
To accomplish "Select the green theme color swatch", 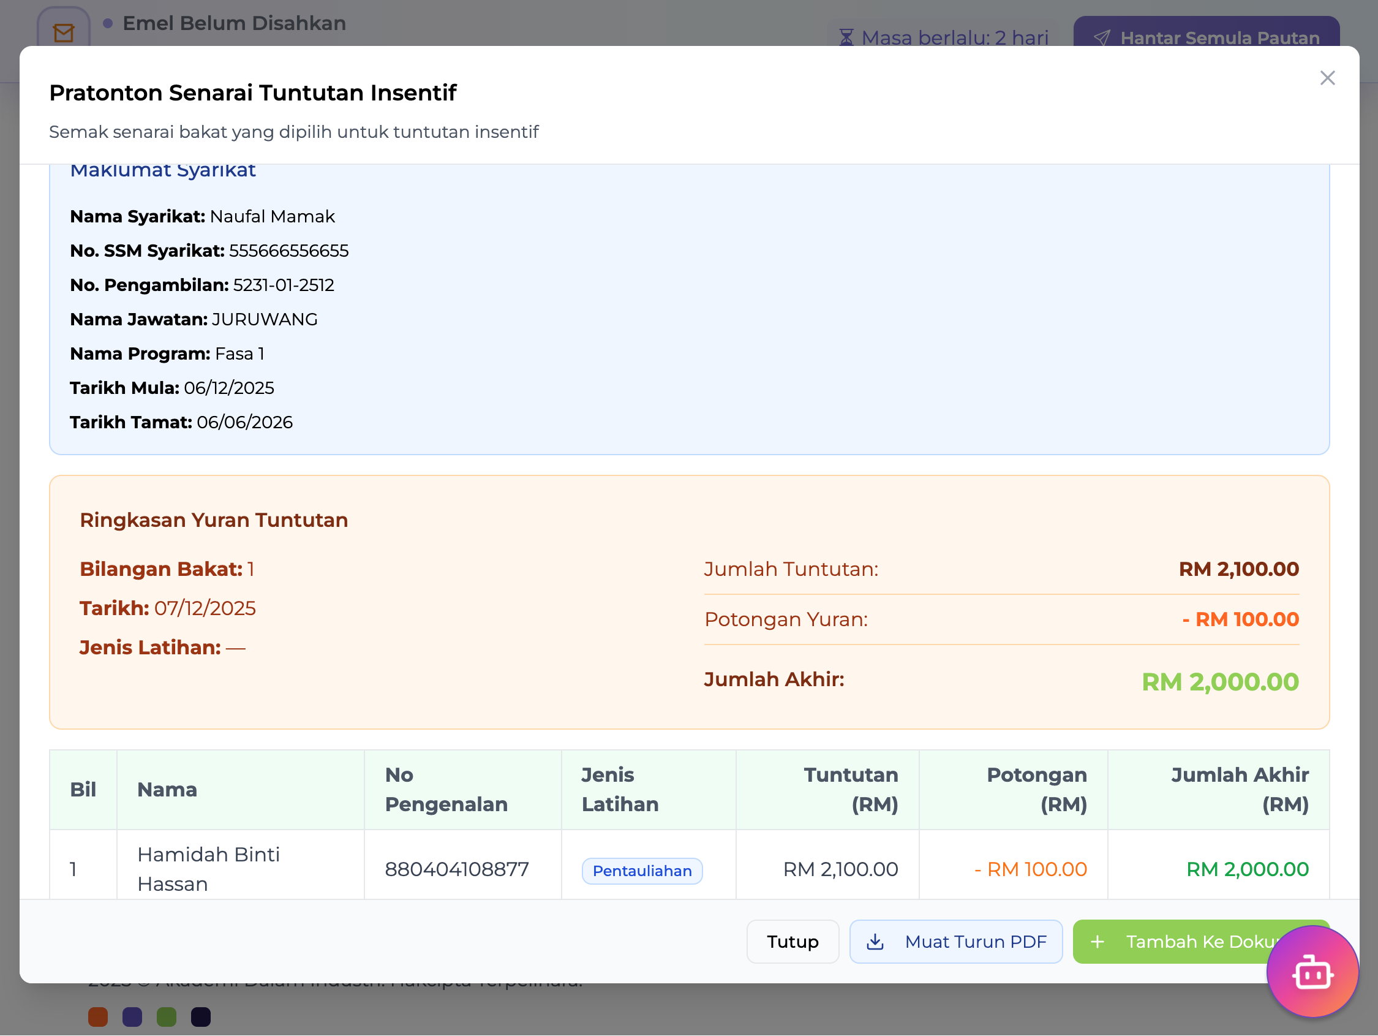I will click(x=167, y=1016).
